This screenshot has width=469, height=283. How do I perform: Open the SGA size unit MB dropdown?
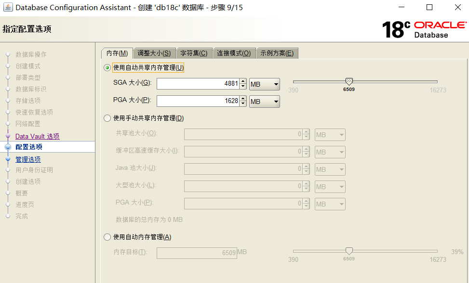pyautogui.click(x=265, y=84)
